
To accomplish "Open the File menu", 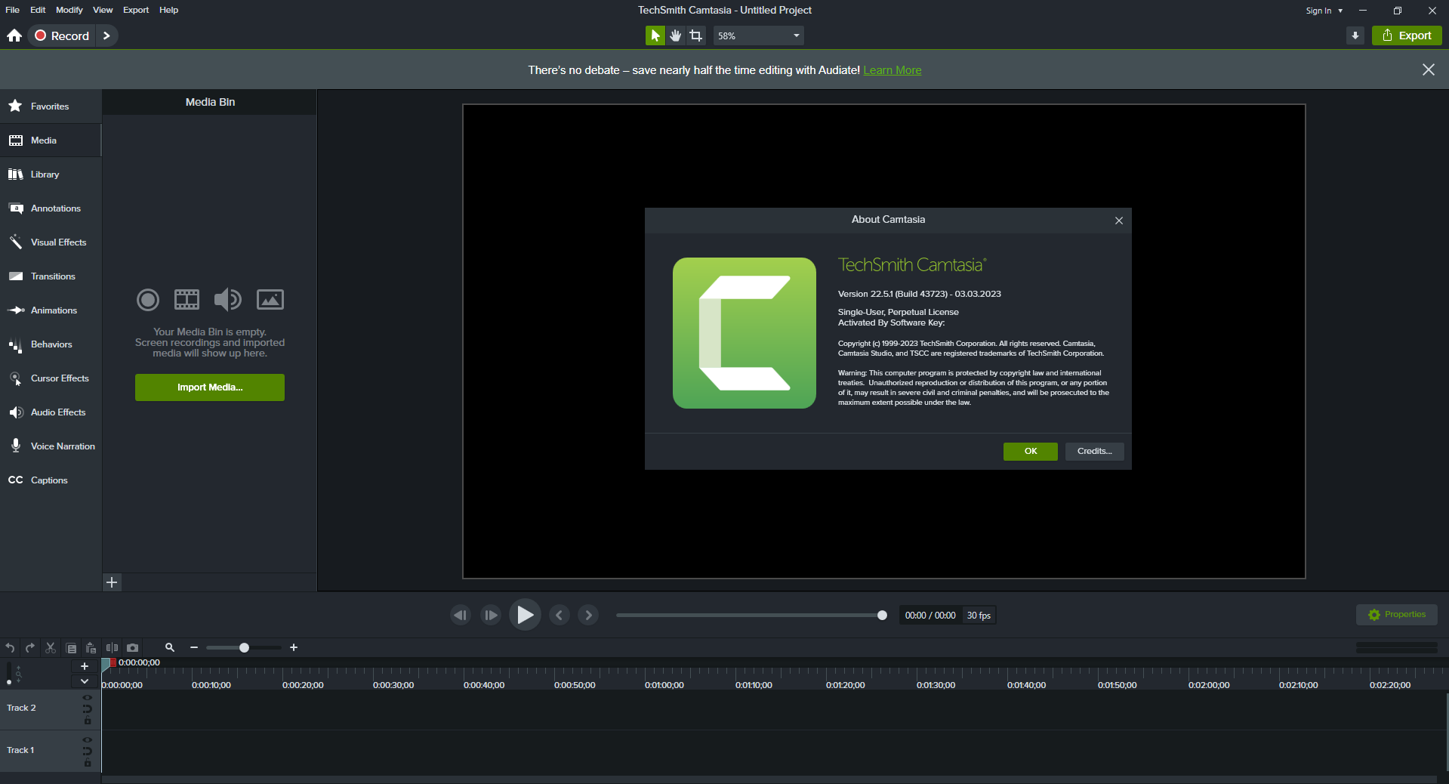I will click(x=12, y=10).
